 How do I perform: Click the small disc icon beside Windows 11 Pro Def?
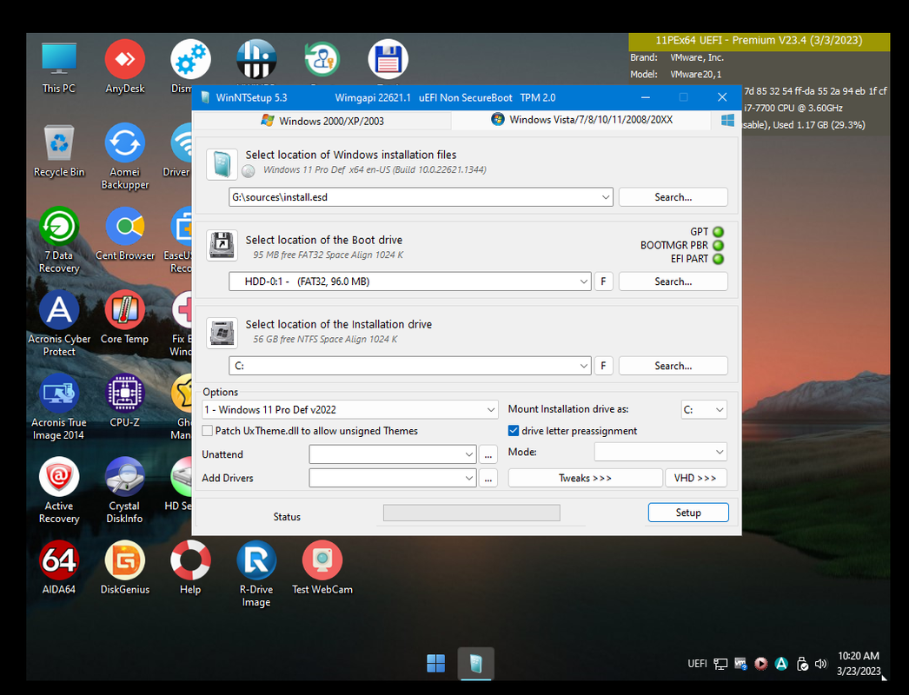(249, 171)
